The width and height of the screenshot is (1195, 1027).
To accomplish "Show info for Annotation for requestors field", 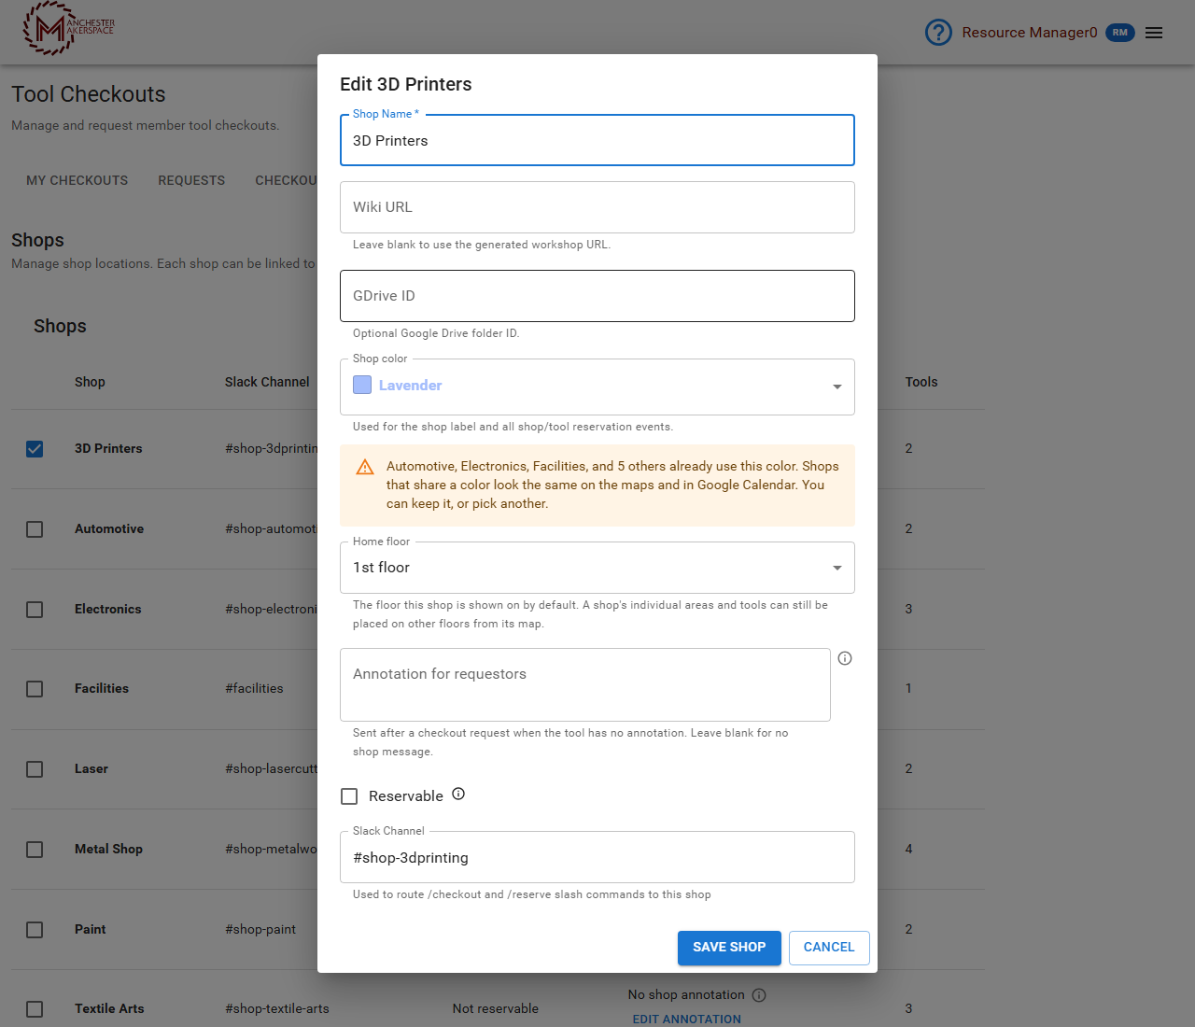I will [x=845, y=658].
